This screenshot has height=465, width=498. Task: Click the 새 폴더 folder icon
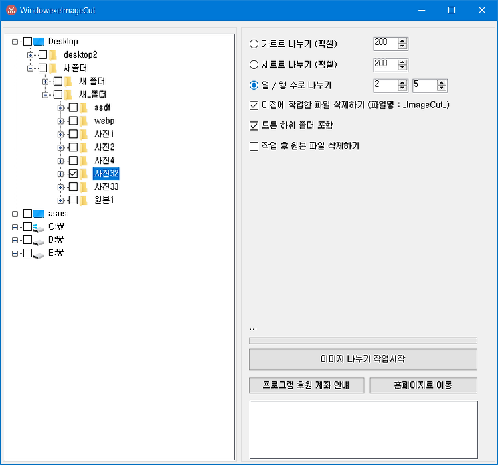coord(68,82)
